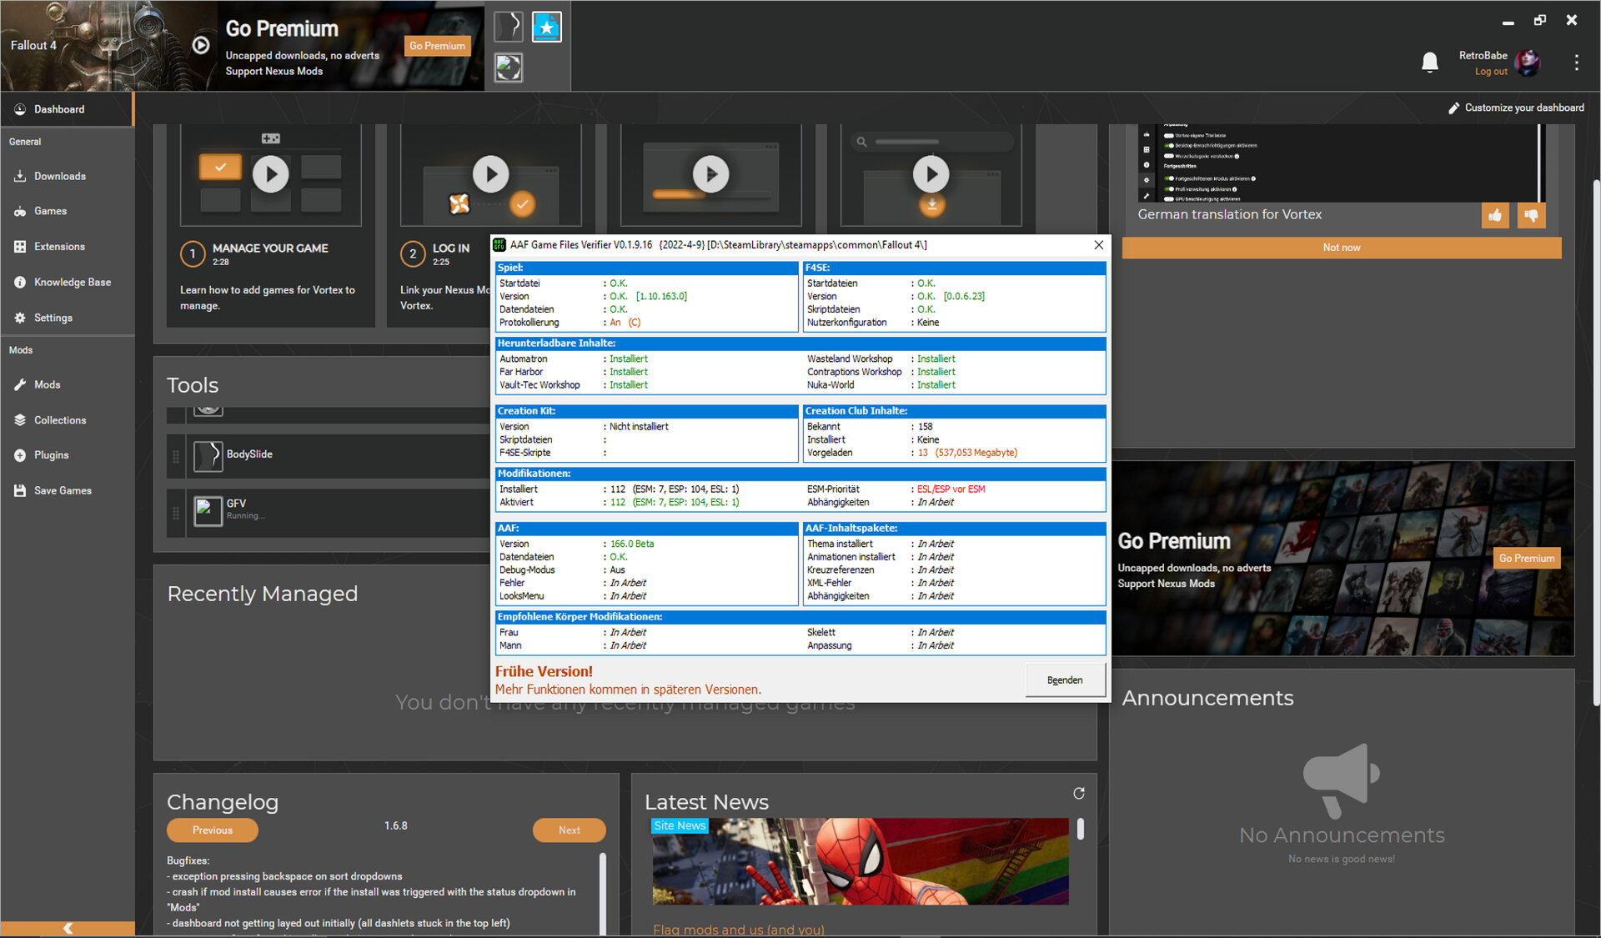Click the BodySlide icon in Tools list
This screenshot has width=1601, height=938.
208,455
